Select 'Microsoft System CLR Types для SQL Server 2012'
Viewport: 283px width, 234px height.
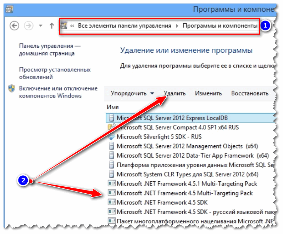pos(188,174)
